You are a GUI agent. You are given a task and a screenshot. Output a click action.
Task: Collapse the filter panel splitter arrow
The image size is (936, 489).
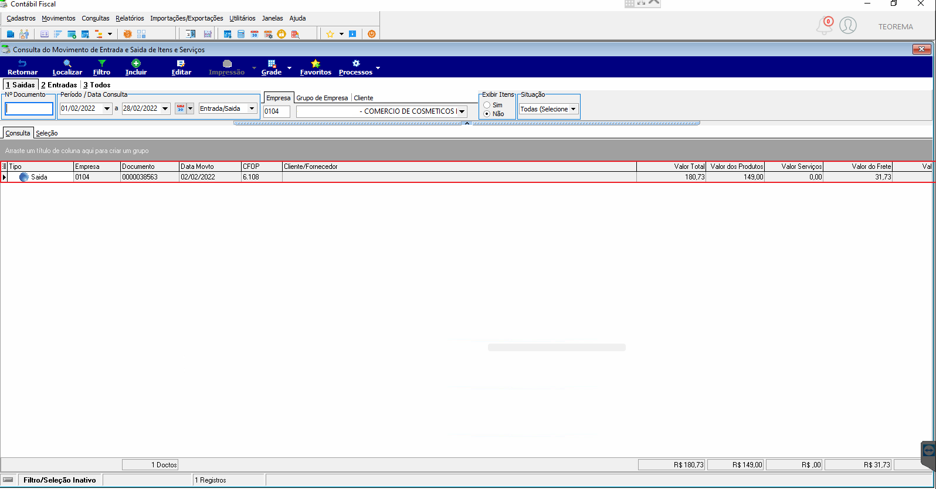tap(467, 123)
